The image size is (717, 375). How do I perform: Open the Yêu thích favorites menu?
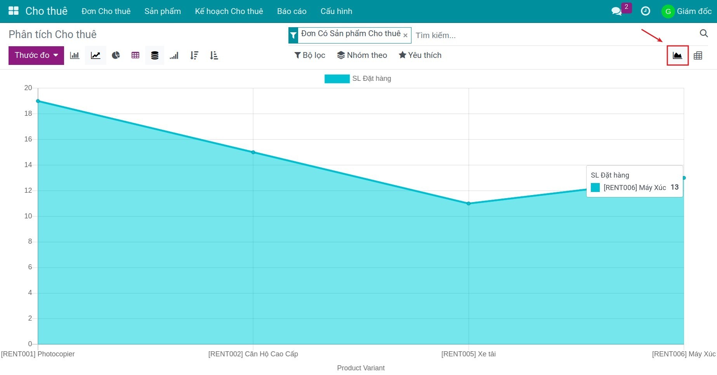(x=420, y=55)
